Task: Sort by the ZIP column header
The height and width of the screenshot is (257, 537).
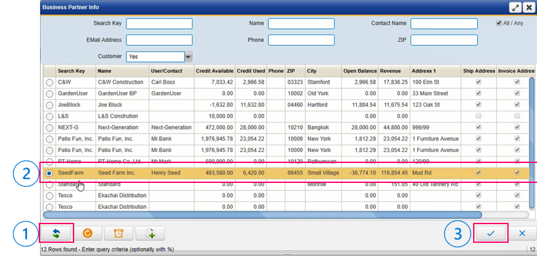Action: click(x=295, y=71)
